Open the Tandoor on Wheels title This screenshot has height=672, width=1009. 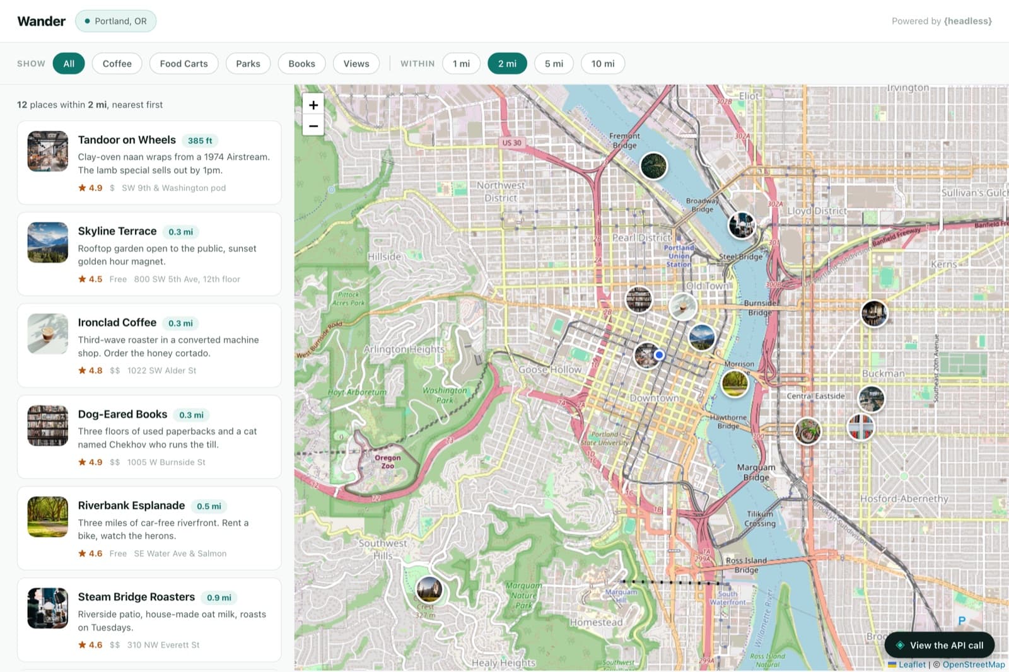coord(127,140)
